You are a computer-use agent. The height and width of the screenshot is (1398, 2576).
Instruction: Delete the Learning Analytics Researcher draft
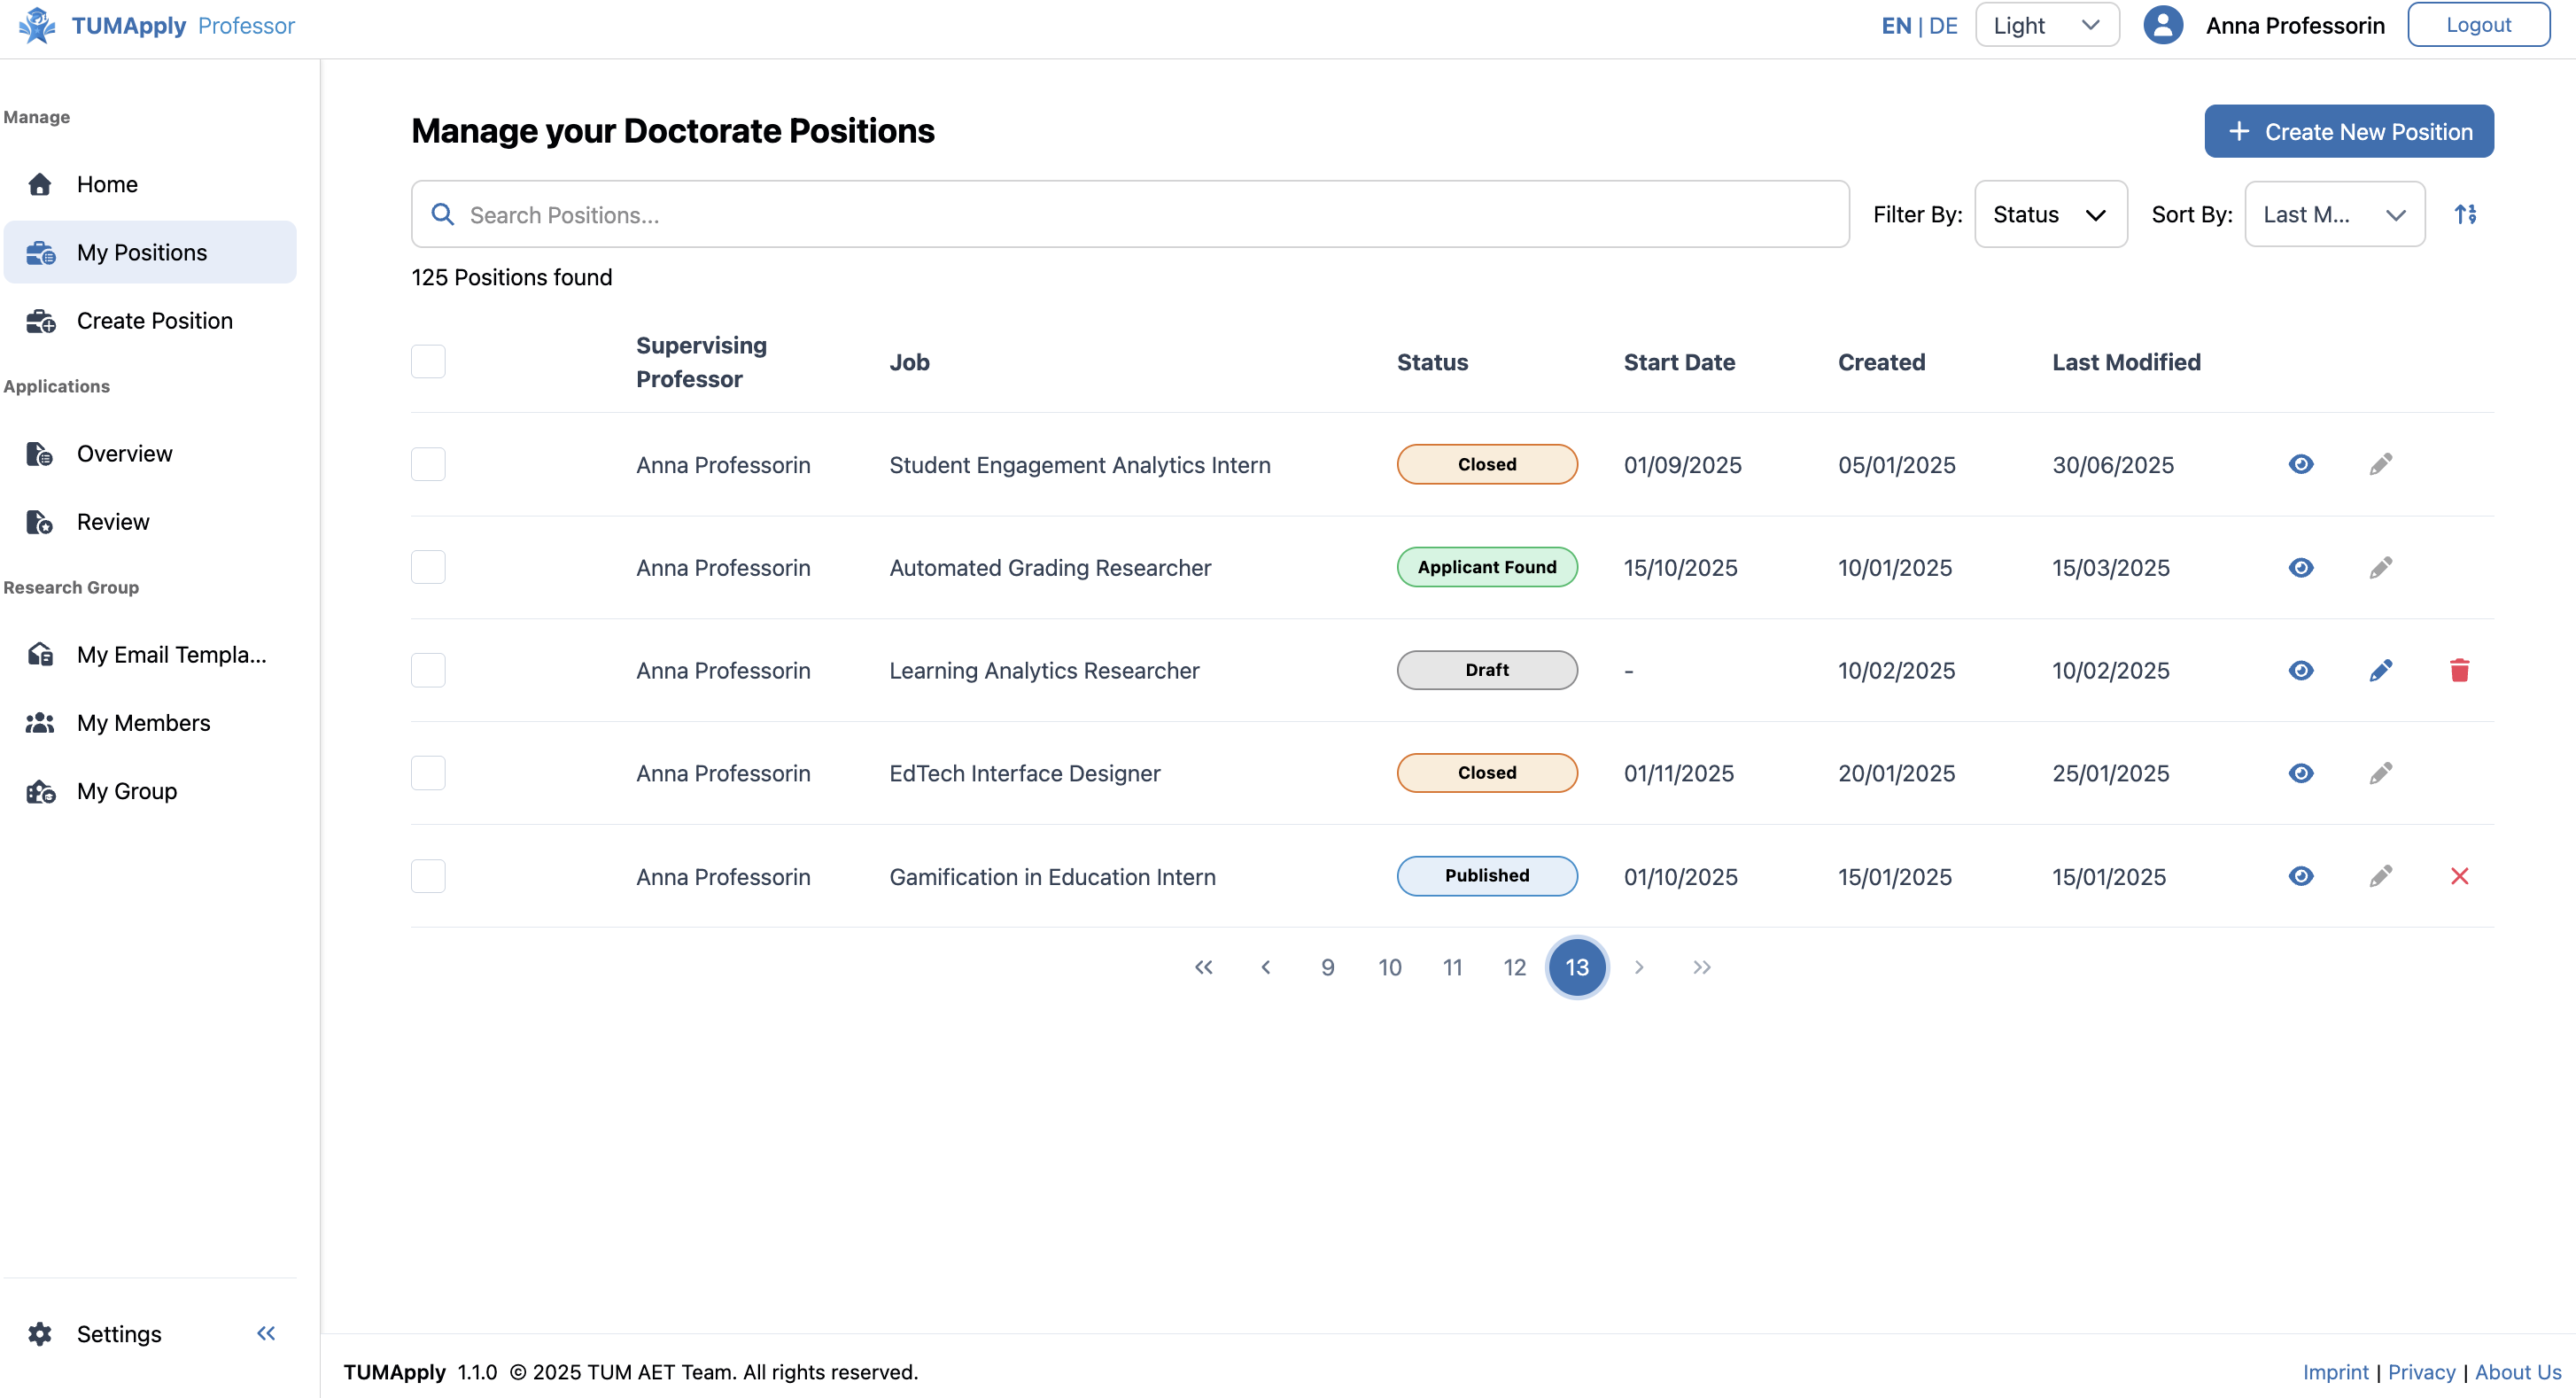[2461, 670]
